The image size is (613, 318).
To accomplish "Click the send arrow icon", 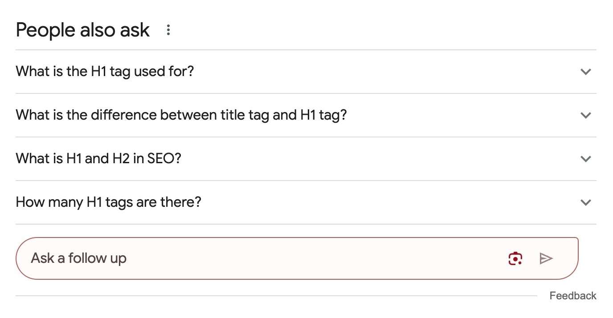I will 546,258.
